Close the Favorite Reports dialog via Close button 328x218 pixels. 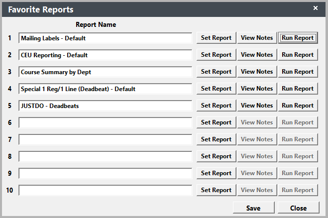pyautogui.click(x=298, y=208)
